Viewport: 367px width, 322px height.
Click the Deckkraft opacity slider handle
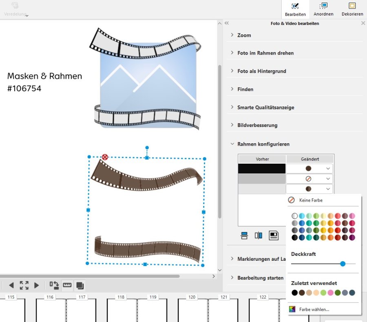343,264
